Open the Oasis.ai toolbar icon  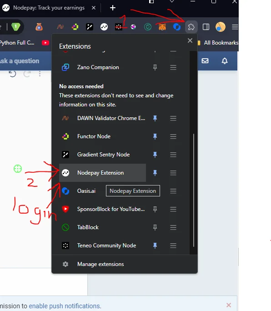pos(177,27)
